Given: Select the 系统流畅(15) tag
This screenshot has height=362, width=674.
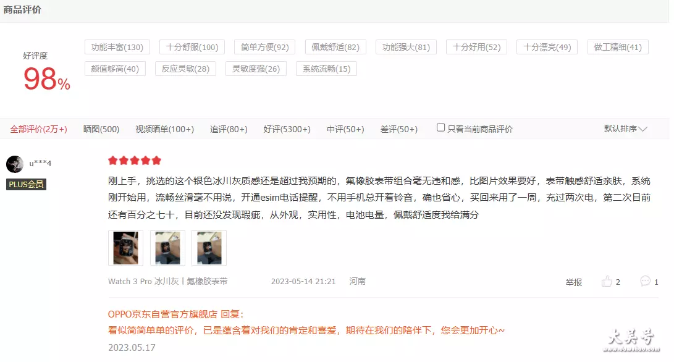Looking at the screenshot, I should pos(326,69).
